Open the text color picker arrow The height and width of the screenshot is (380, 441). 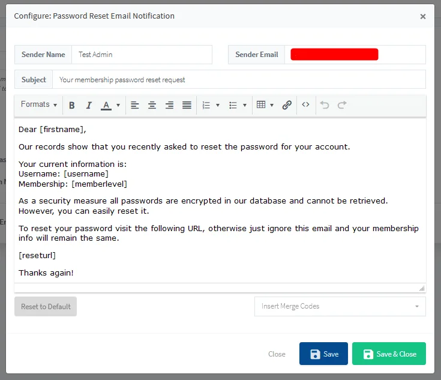click(x=118, y=105)
